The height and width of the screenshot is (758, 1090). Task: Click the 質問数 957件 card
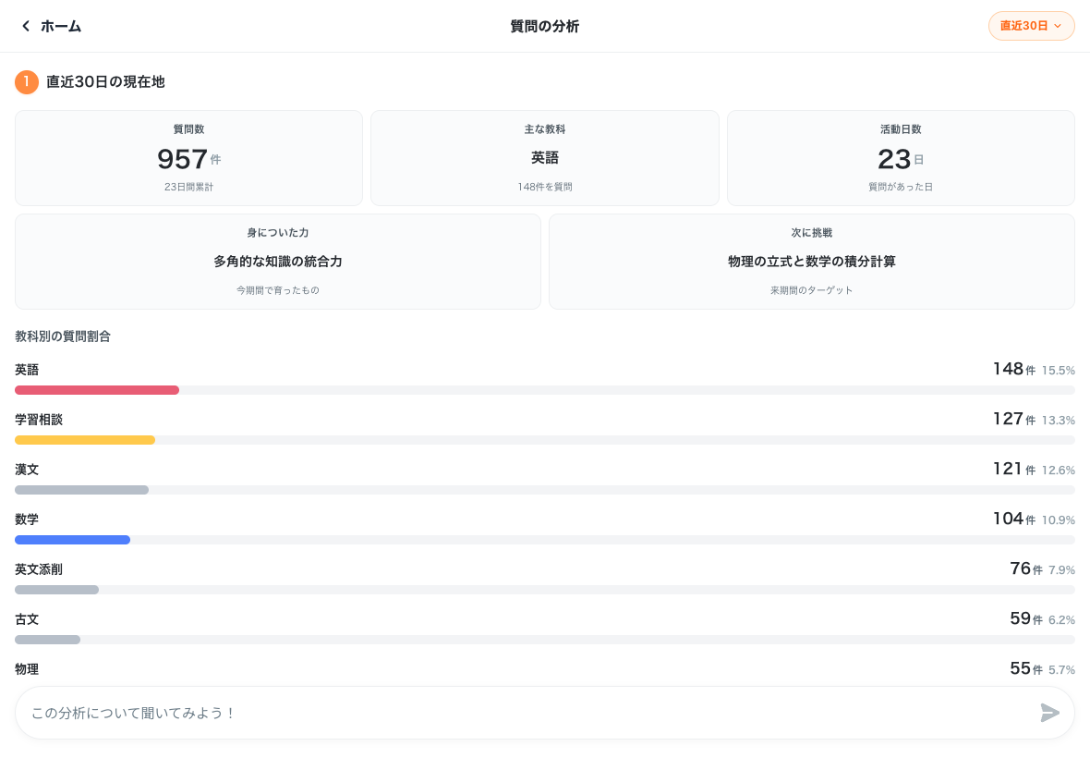click(189, 158)
